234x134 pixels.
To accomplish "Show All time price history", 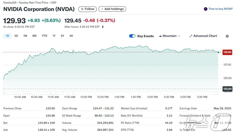I will coord(71,36).
